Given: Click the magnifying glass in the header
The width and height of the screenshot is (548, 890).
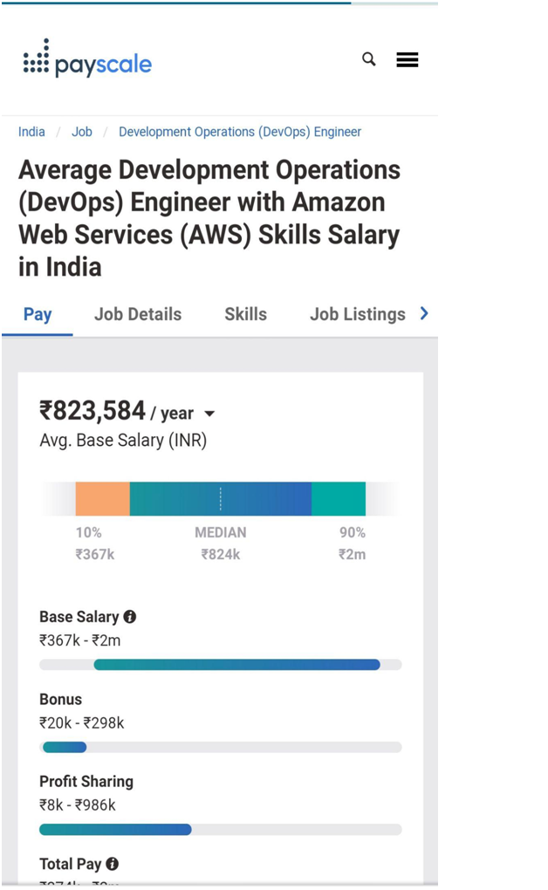Looking at the screenshot, I should (367, 59).
